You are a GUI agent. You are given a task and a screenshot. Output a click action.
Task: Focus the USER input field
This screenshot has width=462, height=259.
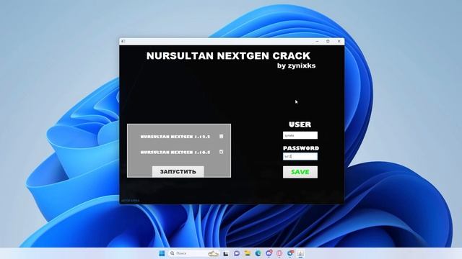coord(300,135)
